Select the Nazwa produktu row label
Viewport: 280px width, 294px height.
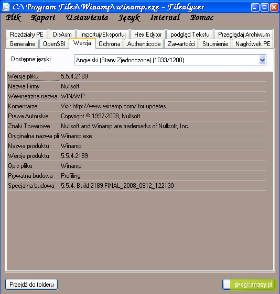(x=28, y=146)
